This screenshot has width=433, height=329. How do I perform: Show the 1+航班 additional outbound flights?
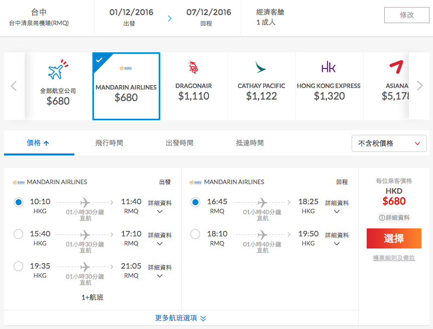92,297
